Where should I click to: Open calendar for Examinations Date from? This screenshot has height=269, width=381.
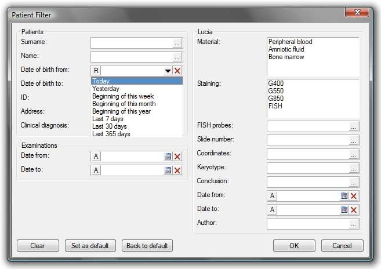168,157
